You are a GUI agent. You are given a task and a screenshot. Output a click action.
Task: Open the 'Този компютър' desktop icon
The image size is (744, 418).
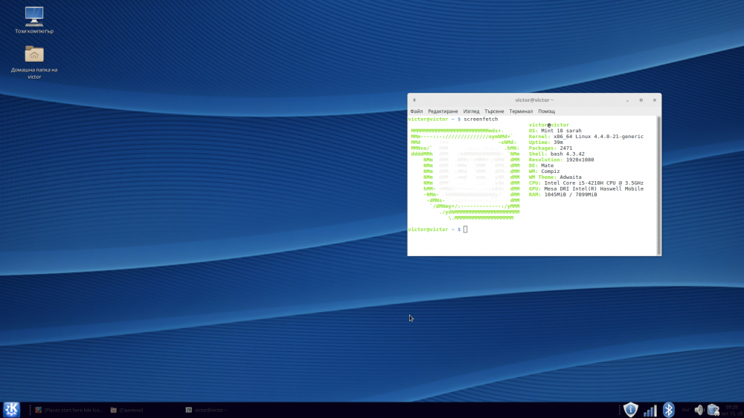click(34, 20)
